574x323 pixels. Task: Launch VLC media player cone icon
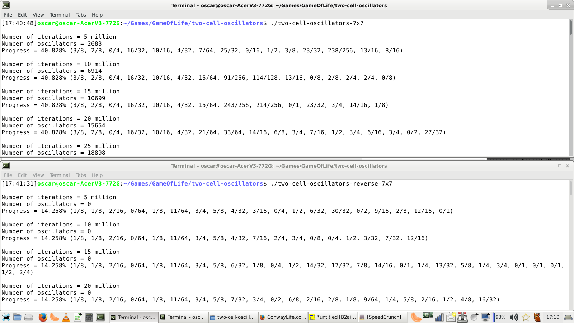pos(66,317)
